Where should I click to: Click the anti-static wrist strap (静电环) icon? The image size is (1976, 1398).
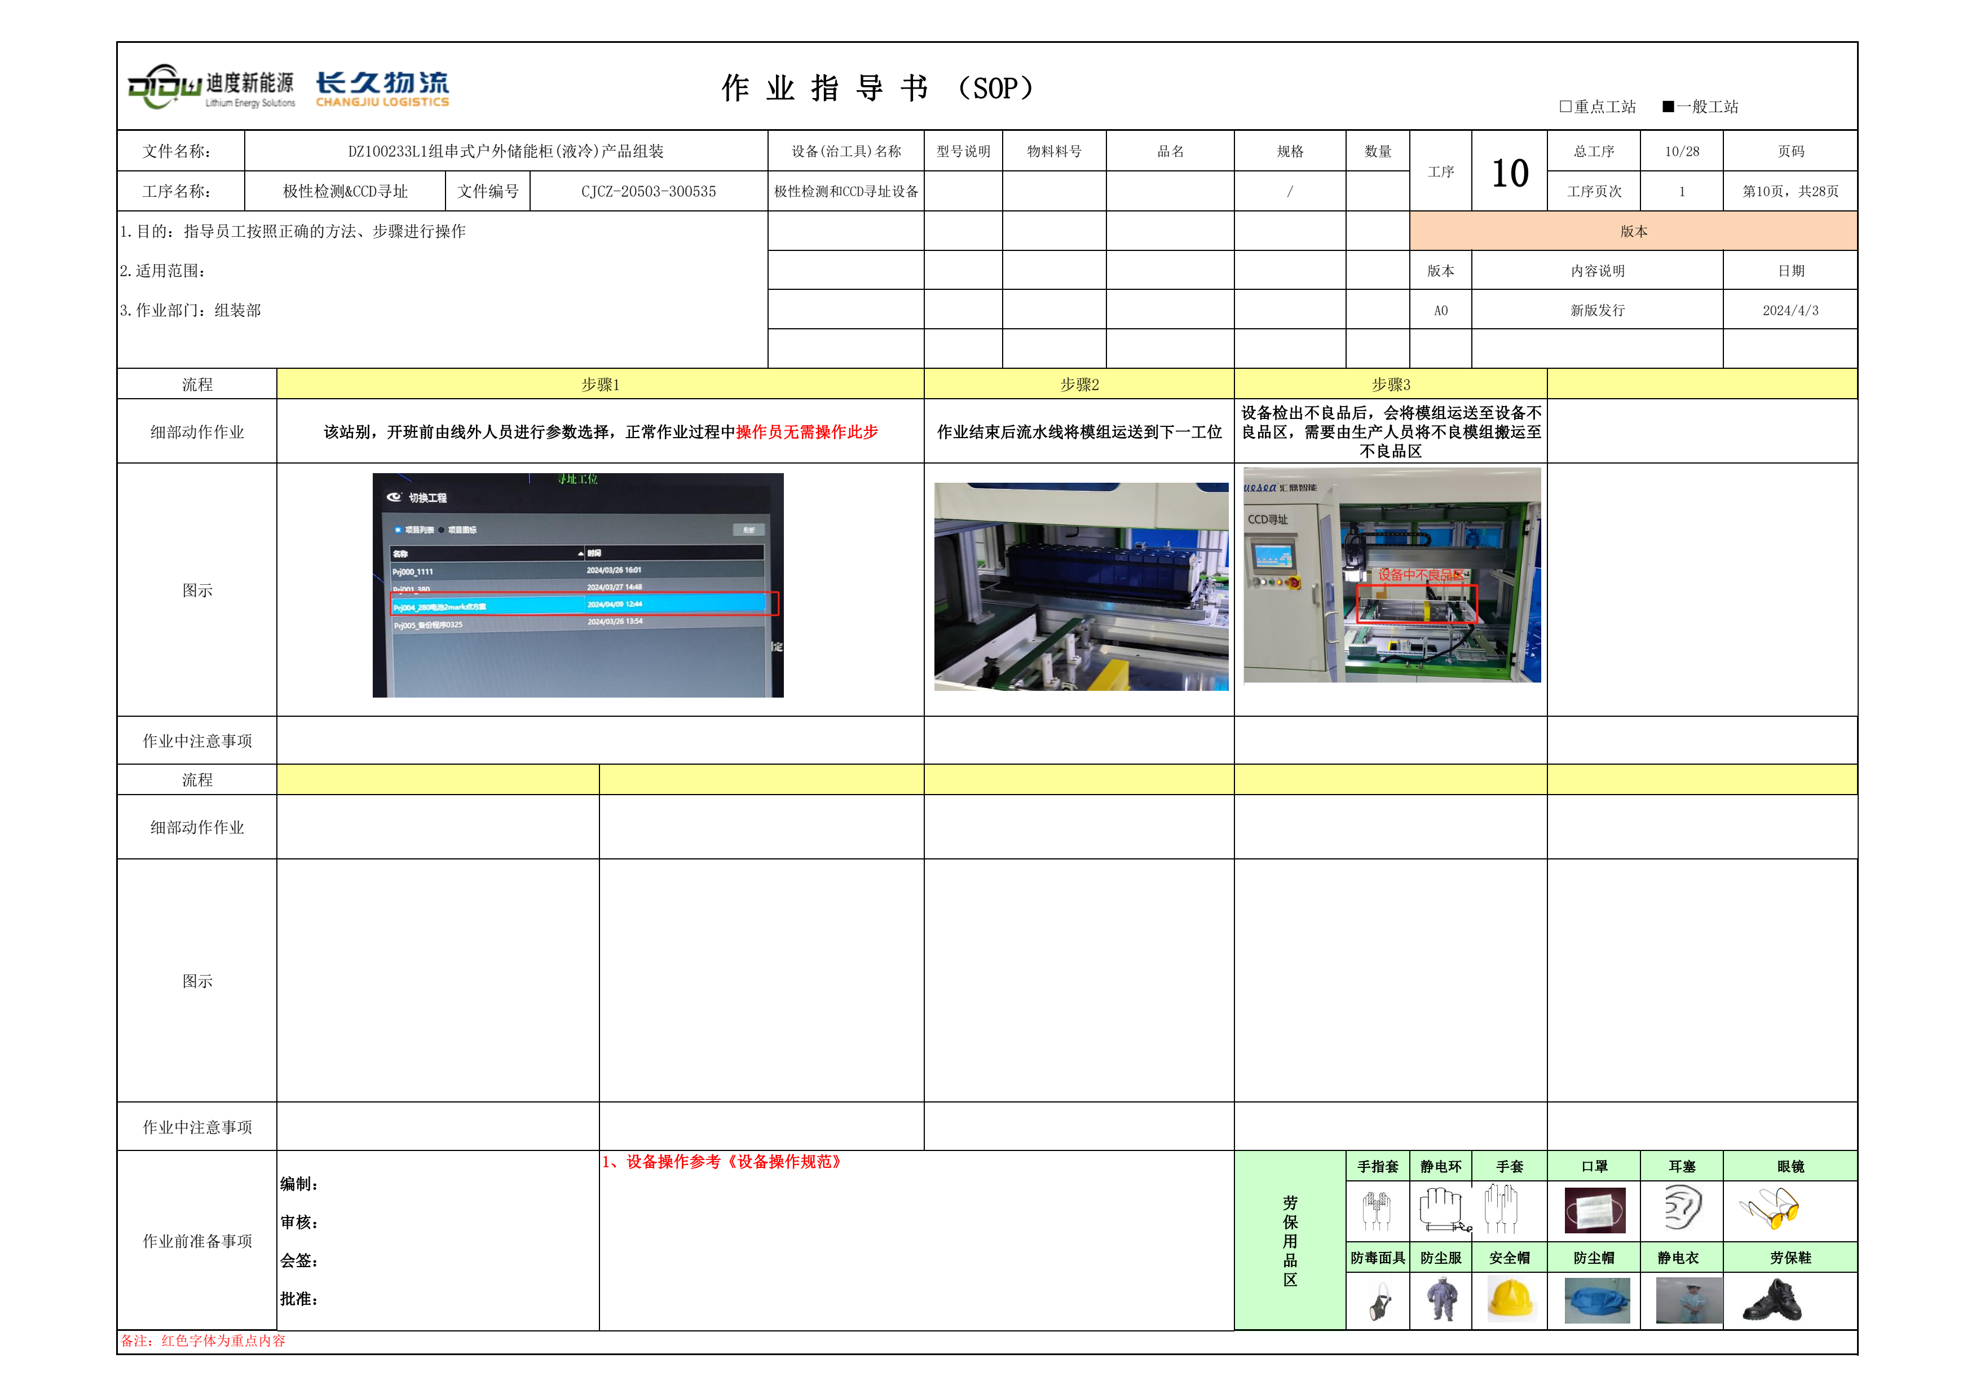point(1443,1209)
